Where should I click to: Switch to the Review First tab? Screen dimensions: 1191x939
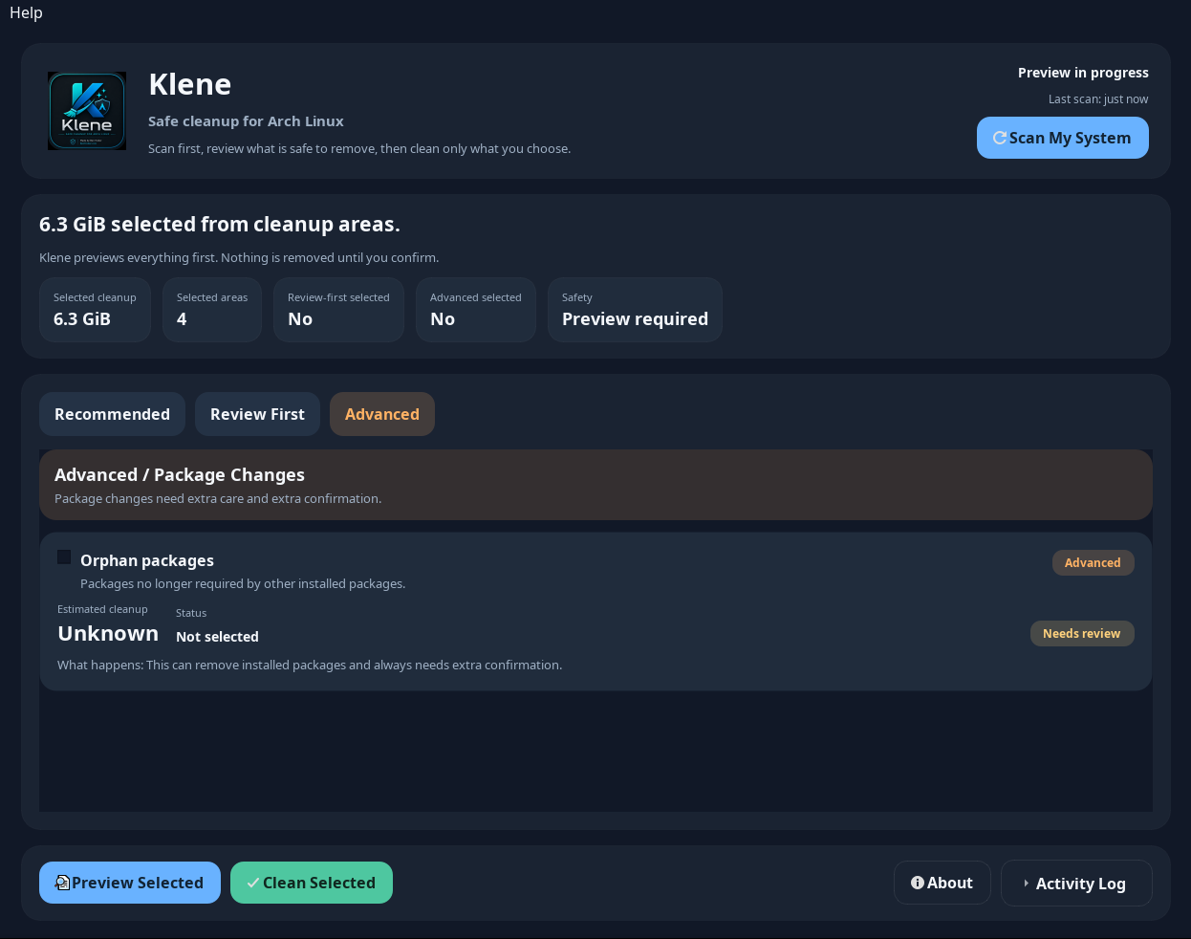click(257, 414)
